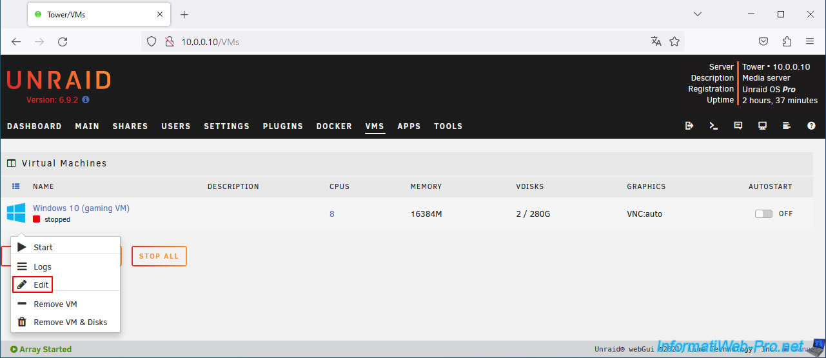
Task: Open the USERS tab
Action: coord(176,126)
